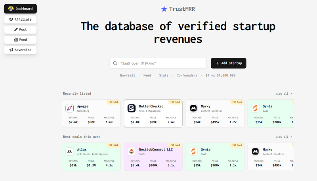This screenshot has width=317, height=181.
Task: Open the Co-founders link
Action: (187, 75)
